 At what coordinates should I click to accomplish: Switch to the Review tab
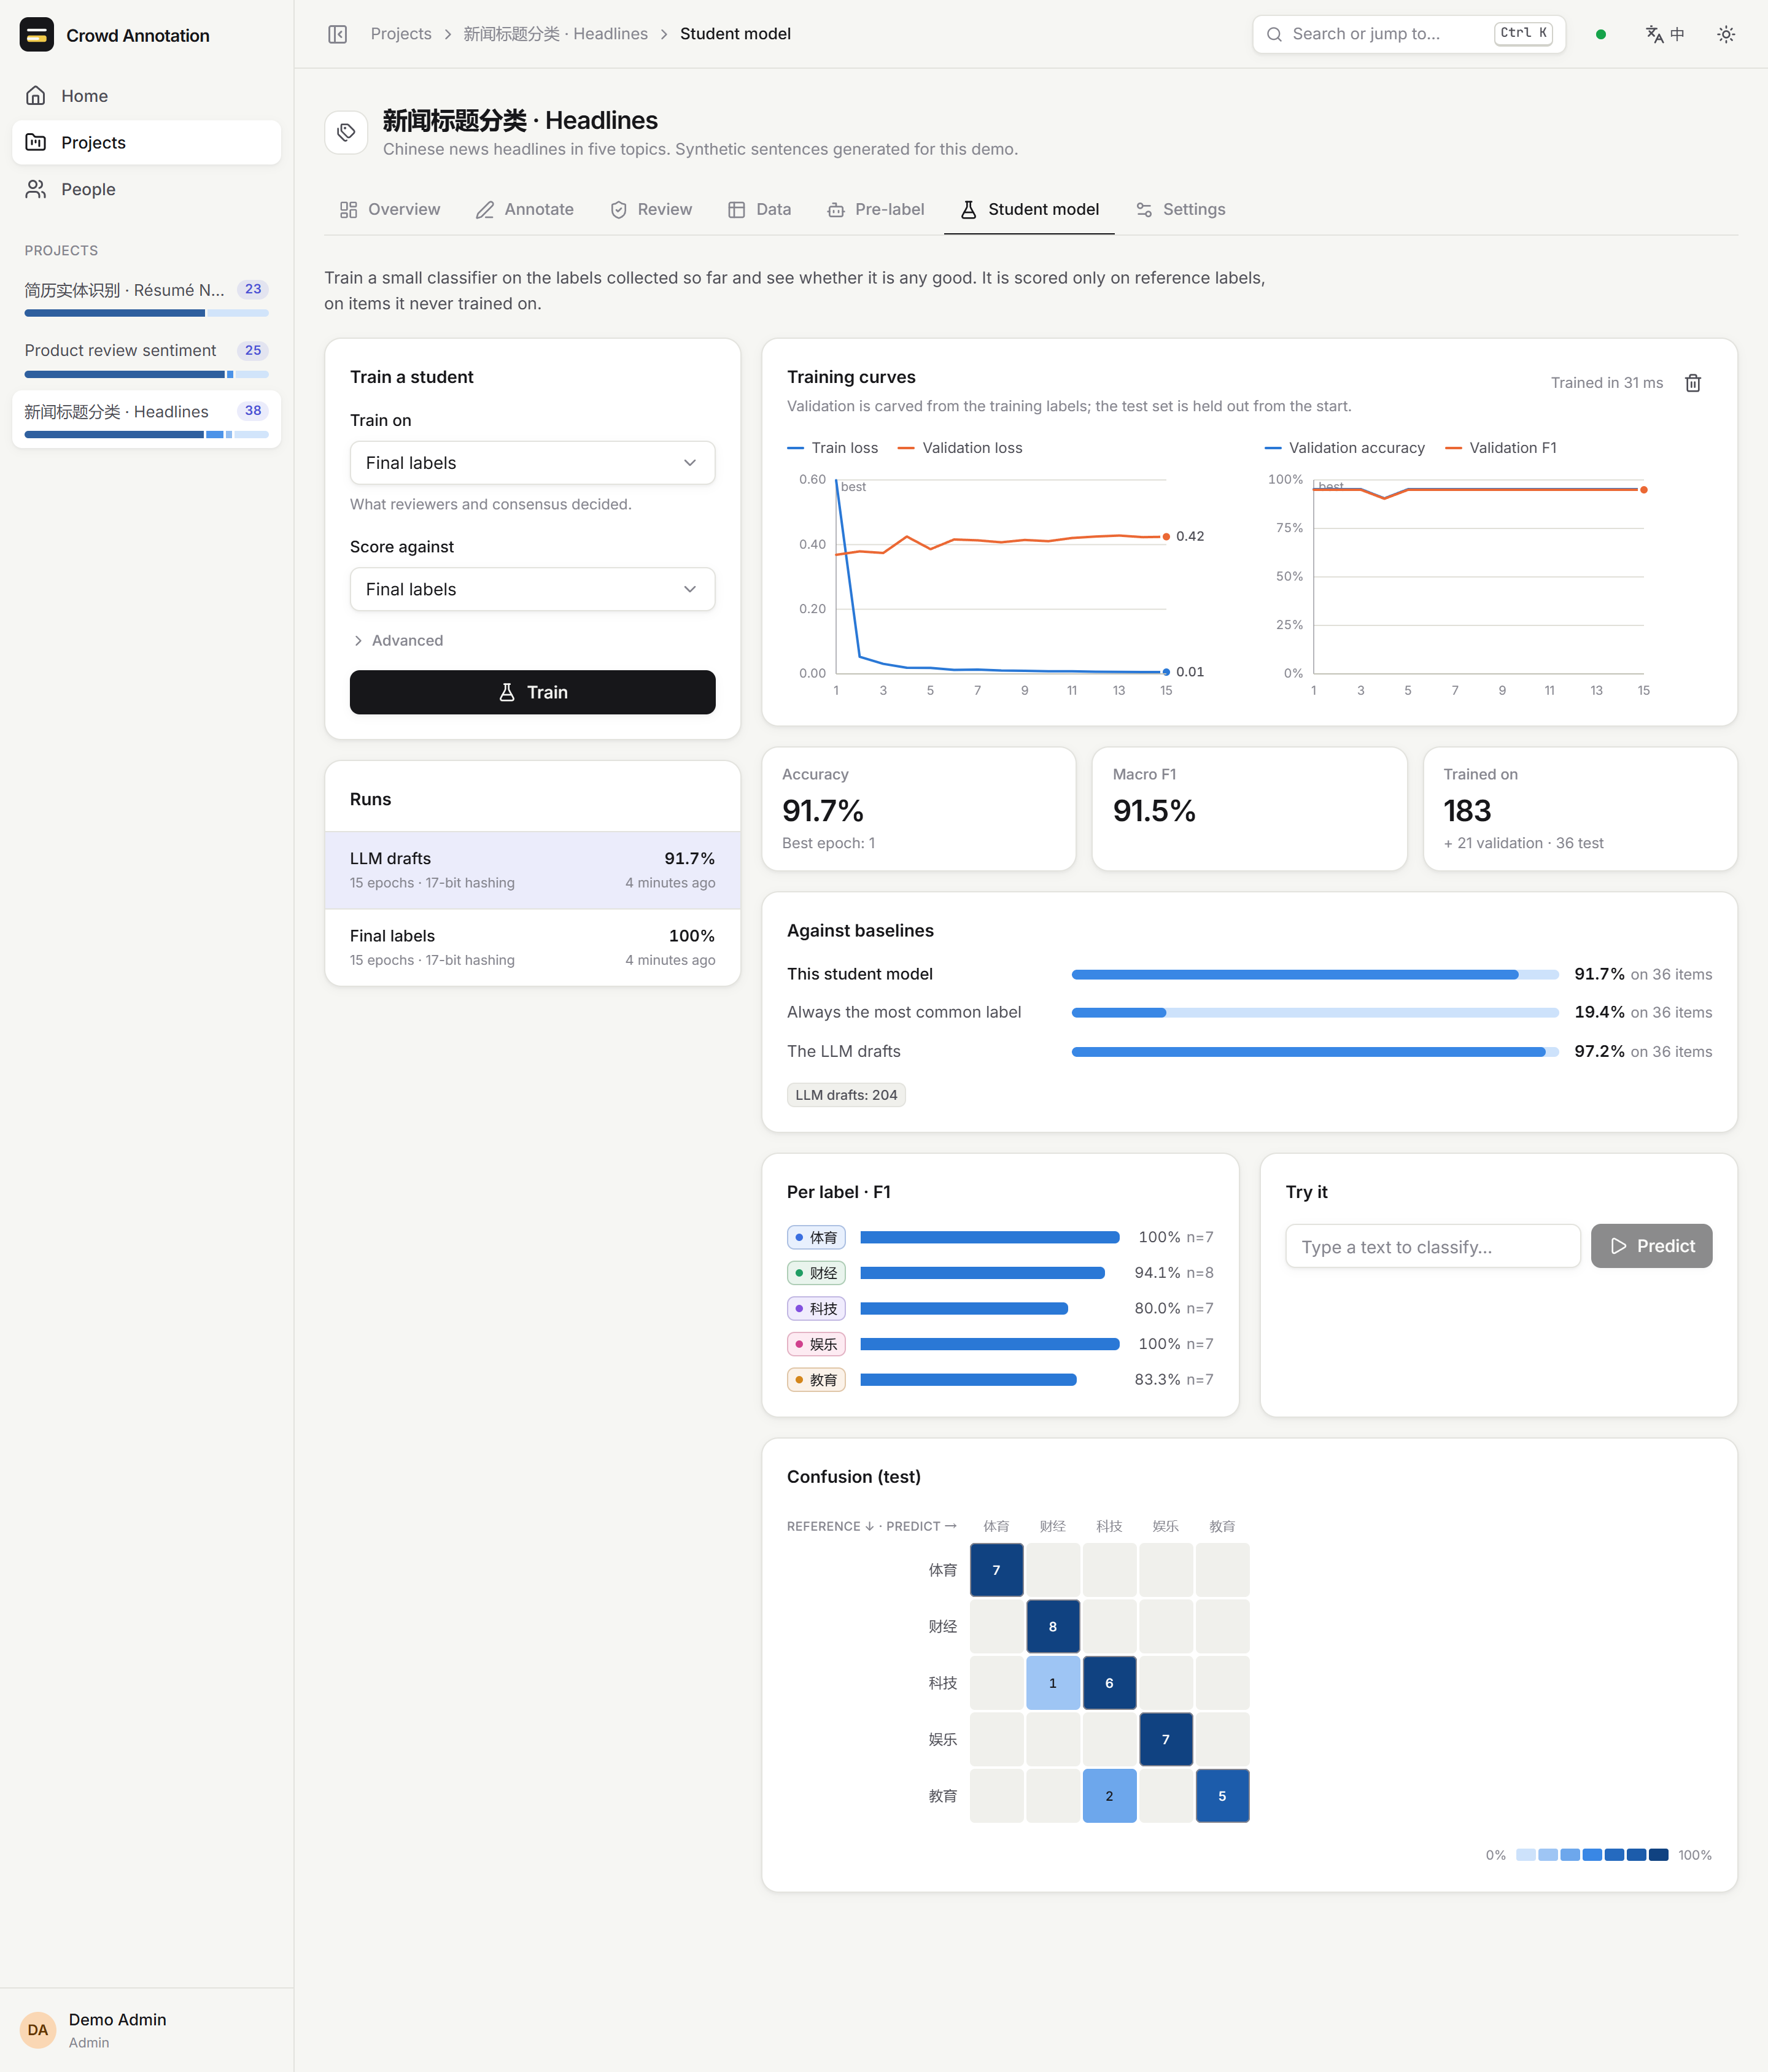click(651, 210)
